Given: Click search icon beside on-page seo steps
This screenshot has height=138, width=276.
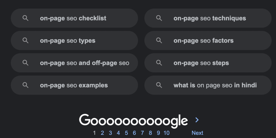Looking at the screenshot, I should click(159, 63).
